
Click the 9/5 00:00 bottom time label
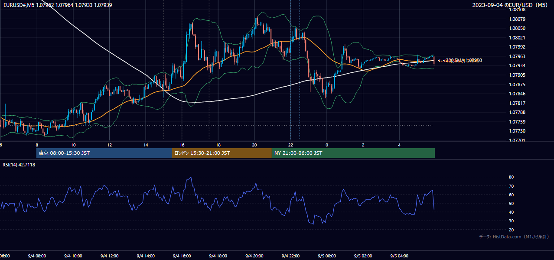click(326, 256)
